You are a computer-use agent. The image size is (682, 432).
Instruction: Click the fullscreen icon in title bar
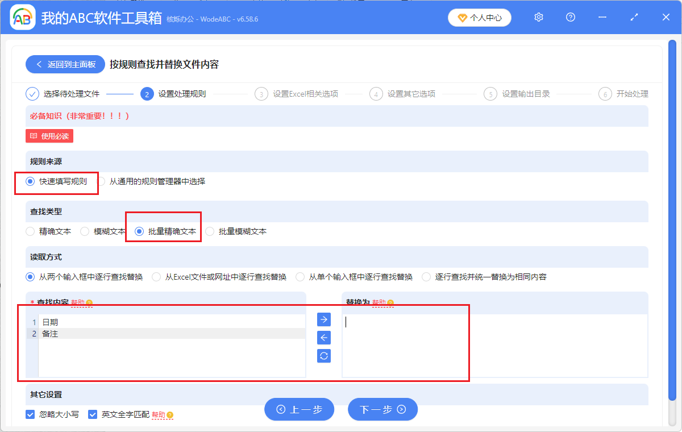tap(634, 17)
